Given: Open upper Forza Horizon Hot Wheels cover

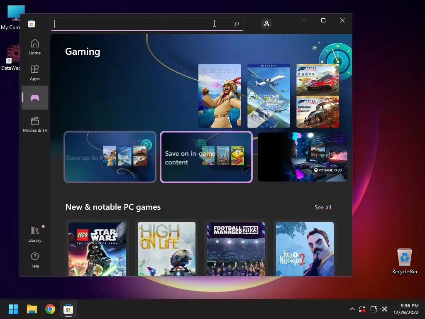Looking at the screenshot, I should (318, 79).
